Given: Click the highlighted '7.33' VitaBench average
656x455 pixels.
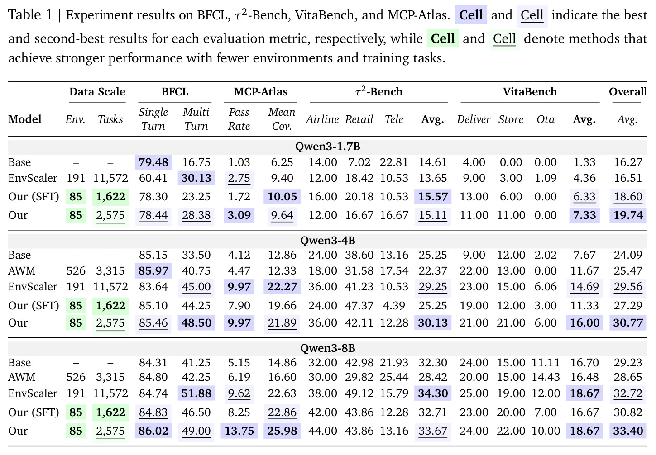Looking at the screenshot, I should [x=584, y=215].
